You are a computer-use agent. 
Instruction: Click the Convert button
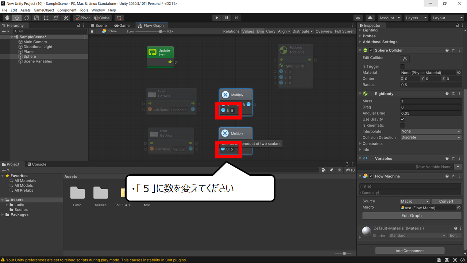pos(446,201)
